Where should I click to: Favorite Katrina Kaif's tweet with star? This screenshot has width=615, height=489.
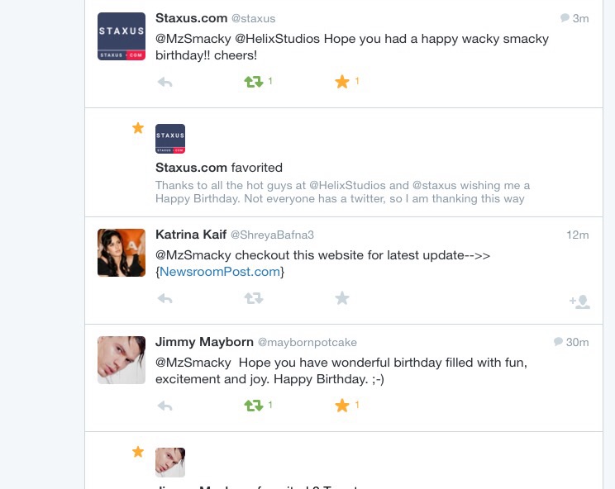coord(342,298)
